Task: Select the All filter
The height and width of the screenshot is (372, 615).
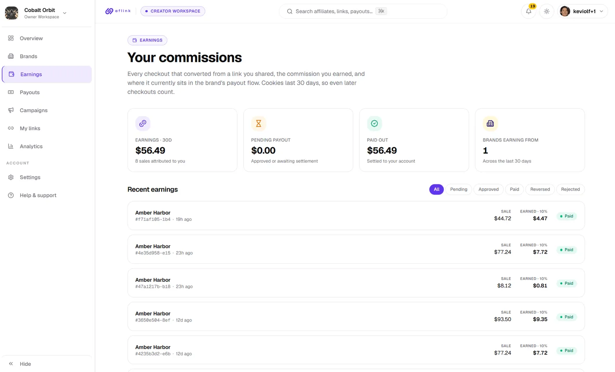Action: [x=436, y=189]
